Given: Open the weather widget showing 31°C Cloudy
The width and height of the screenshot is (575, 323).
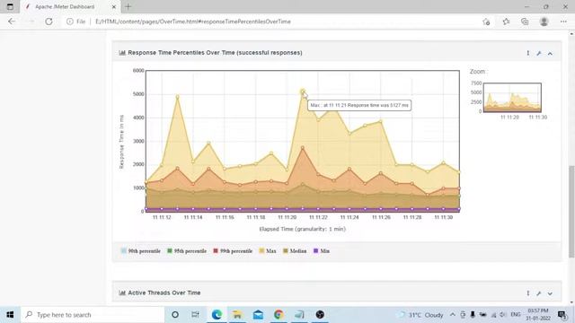Looking at the screenshot, I should pos(421,315).
